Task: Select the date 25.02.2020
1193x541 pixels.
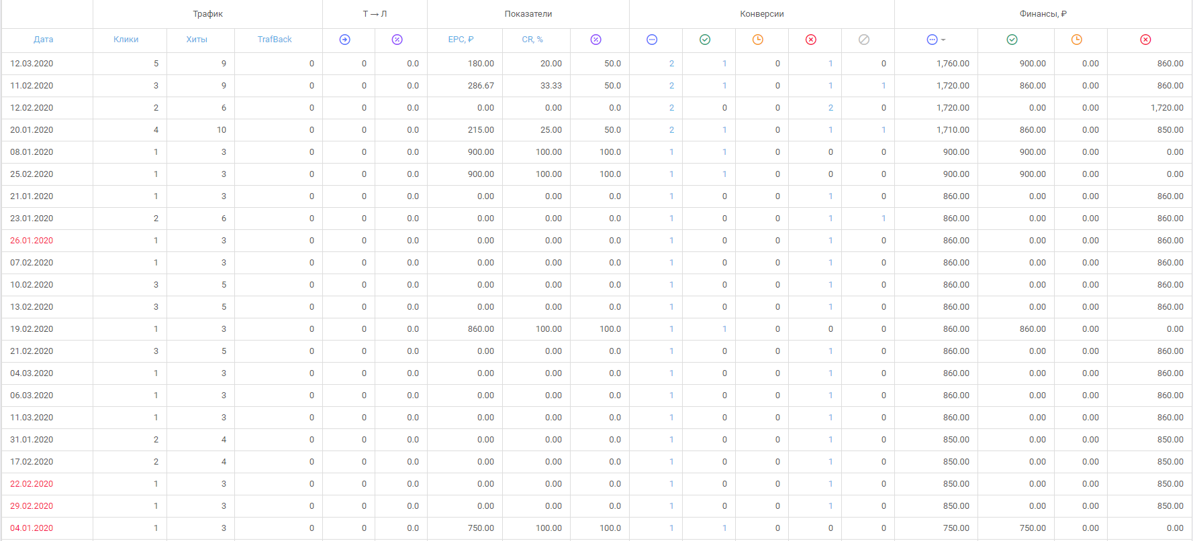Action: point(32,174)
